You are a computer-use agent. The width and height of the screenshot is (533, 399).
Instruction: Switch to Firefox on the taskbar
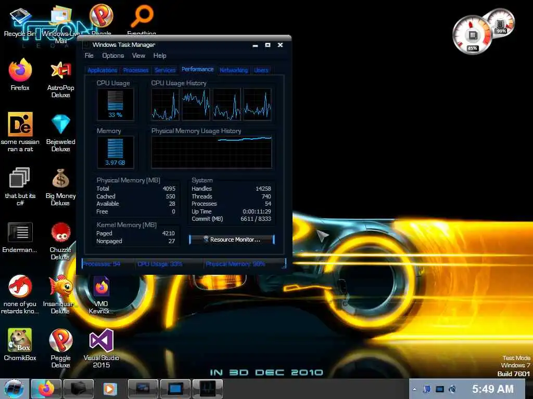coord(46,389)
